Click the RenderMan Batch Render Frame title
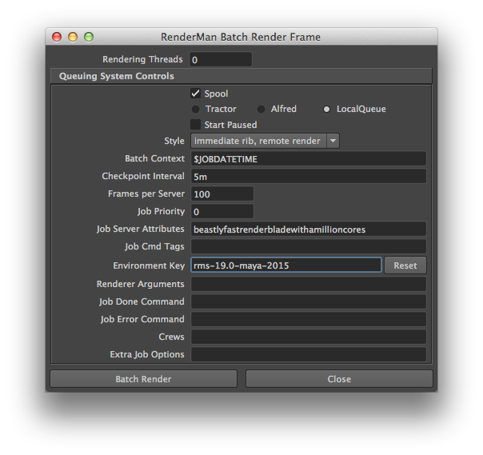 click(241, 37)
